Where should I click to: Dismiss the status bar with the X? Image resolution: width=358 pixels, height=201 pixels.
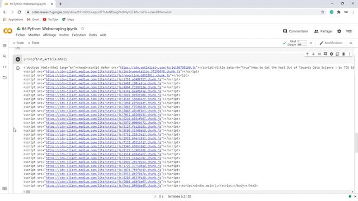(x=355, y=196)
